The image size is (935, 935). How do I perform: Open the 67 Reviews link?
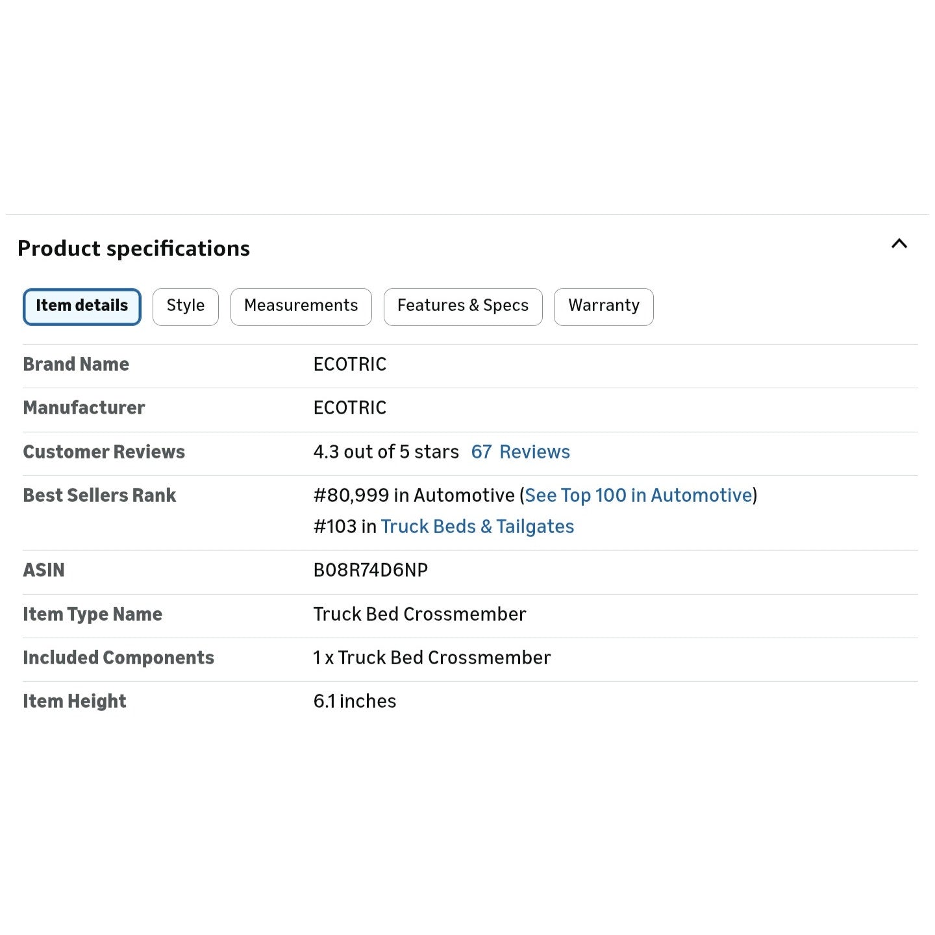click(x=520, y=452)
